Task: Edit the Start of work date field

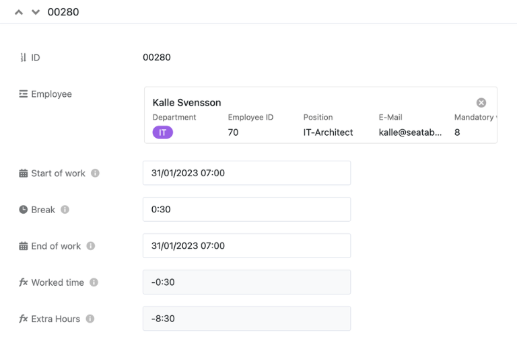Action: tap(246, 173)
